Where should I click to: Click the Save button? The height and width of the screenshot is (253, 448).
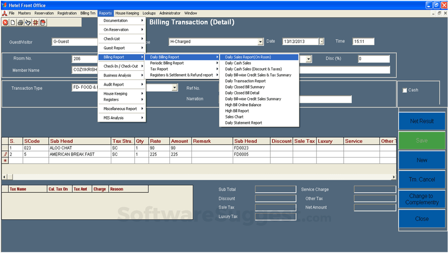(422, 140)
